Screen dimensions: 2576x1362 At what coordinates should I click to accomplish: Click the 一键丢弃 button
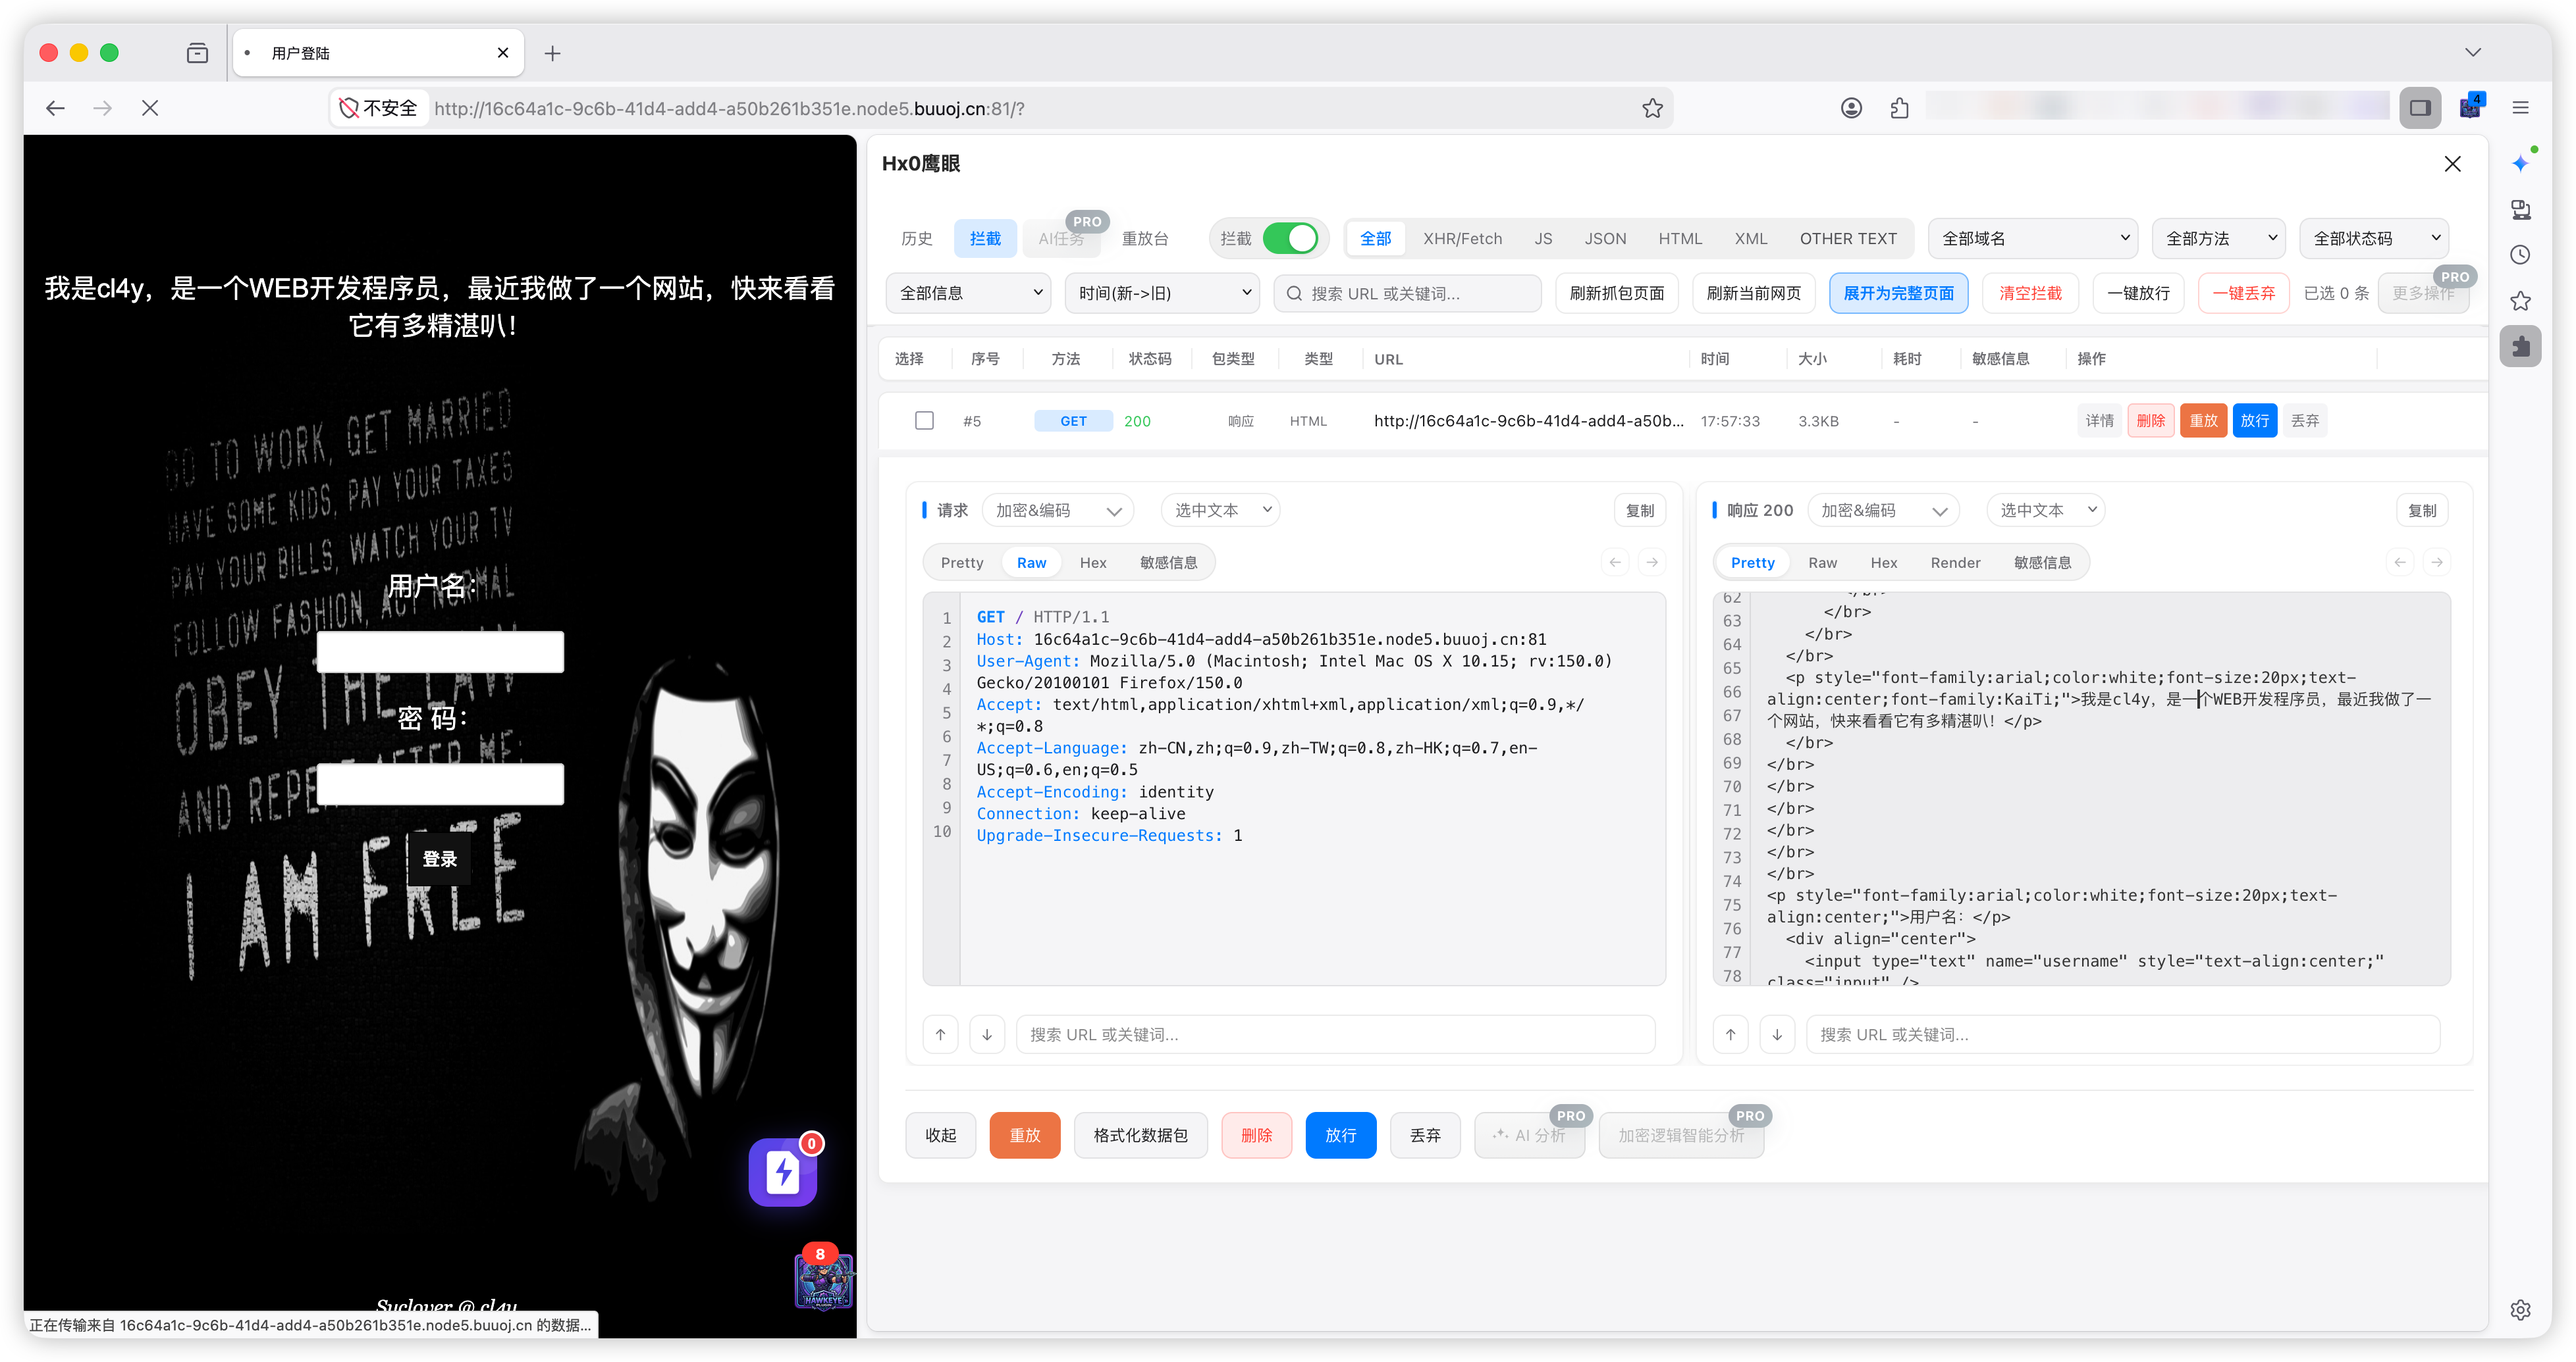pyautogui.click(x=2243, y=294)
